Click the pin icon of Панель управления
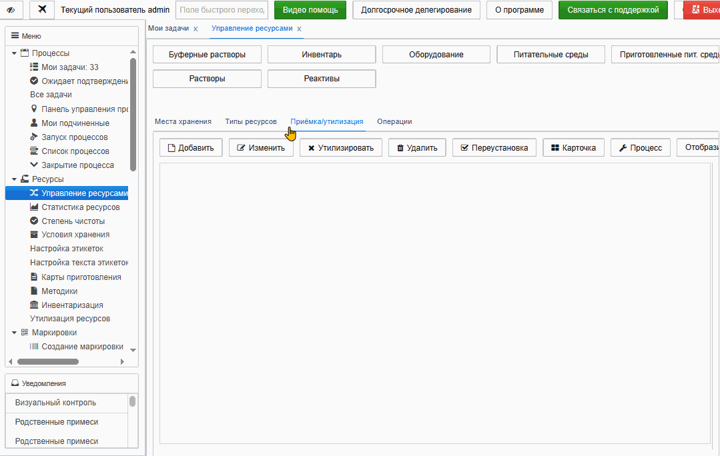Screen dimensions: 720x456 (34, 109)
